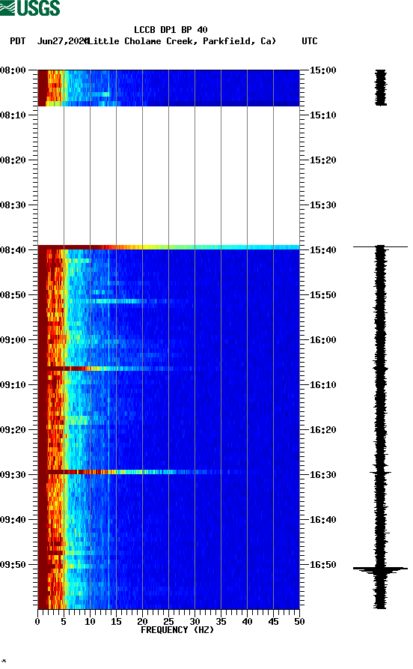The height and width of the screenshot is (669, 413).
Task: Click the '16:50' UTC time label
Action: pos(322,565)
